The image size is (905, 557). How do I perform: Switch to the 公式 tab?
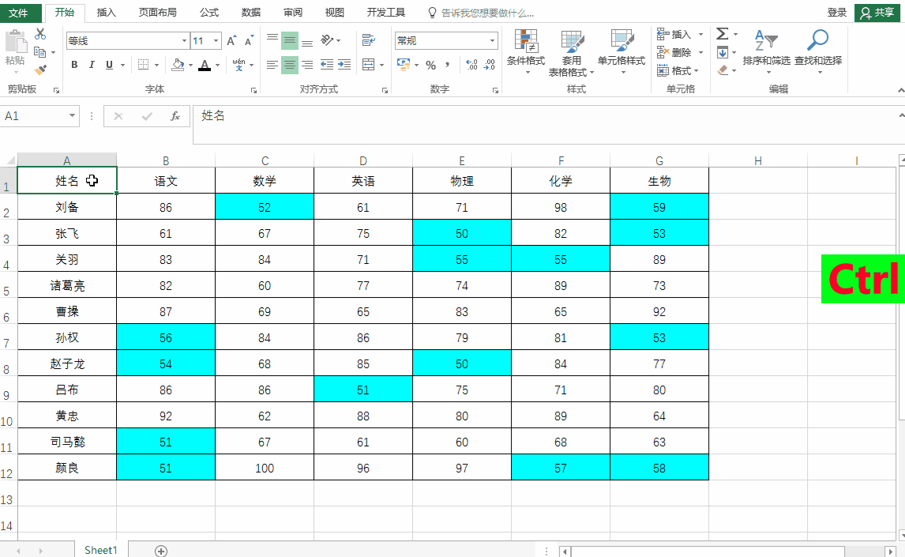click(x=209, y=13)
